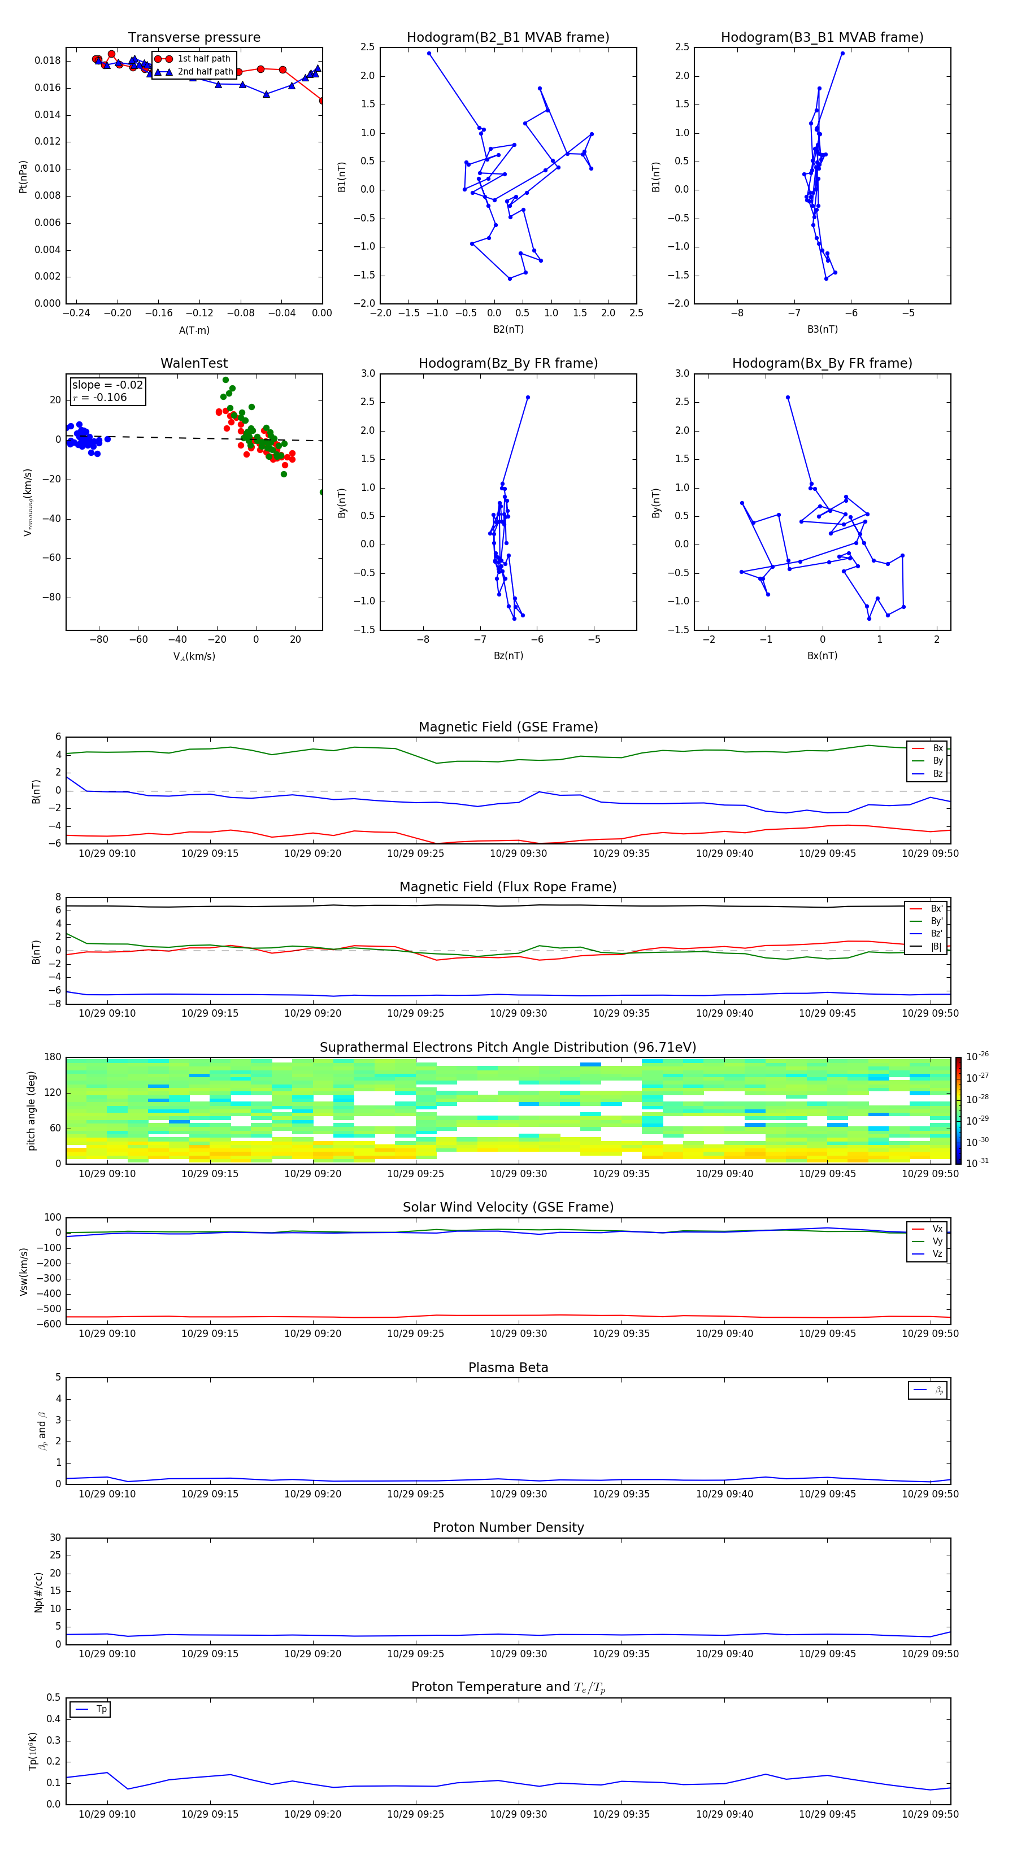
Task: Click the 'Bz(nT)' x-axis label
Action: [x=508, y=656]
